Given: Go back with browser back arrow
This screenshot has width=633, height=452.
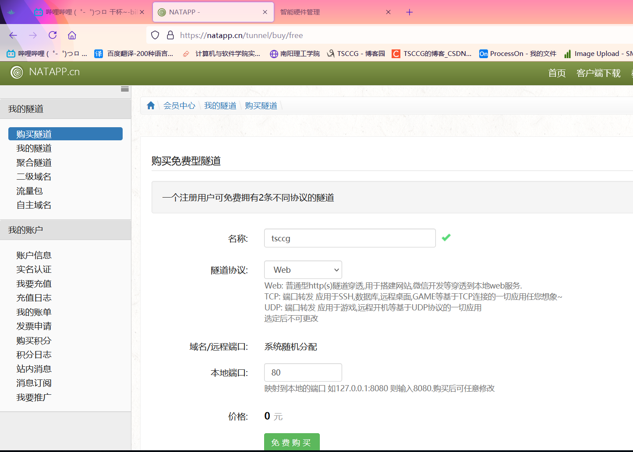Looking at the screenshot, I should point(13,35).
